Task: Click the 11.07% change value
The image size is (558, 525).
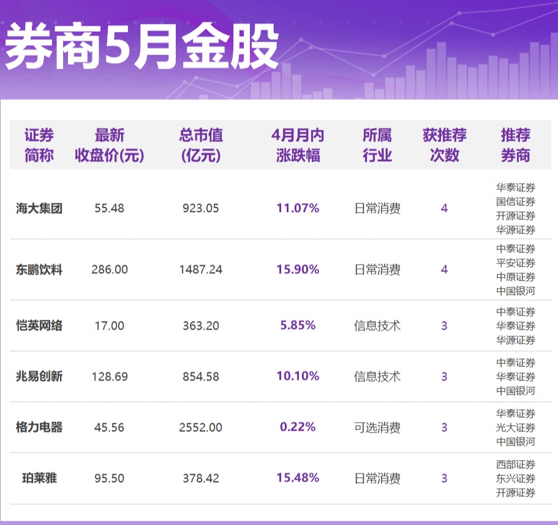Action: 298,208
